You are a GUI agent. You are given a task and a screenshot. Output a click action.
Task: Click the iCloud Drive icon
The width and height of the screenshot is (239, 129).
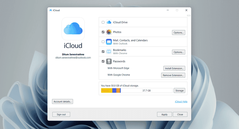(x=109, y=22)
